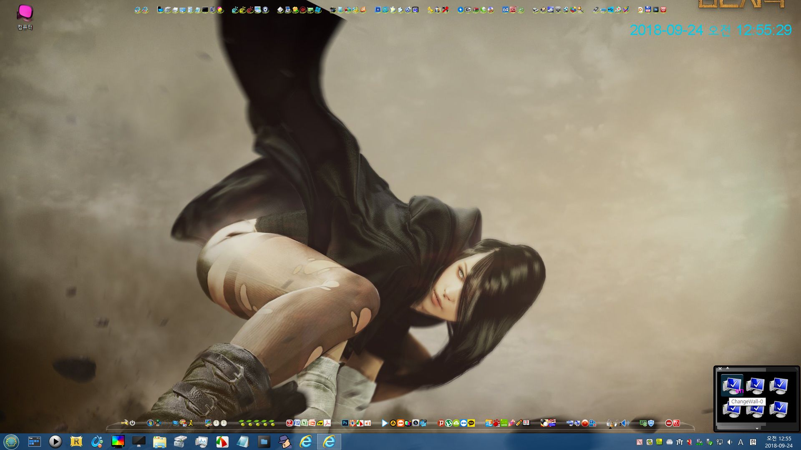Click the cloud tray icon
The width and height of the screenshot is (801, 450).
[x=669, y=442]
